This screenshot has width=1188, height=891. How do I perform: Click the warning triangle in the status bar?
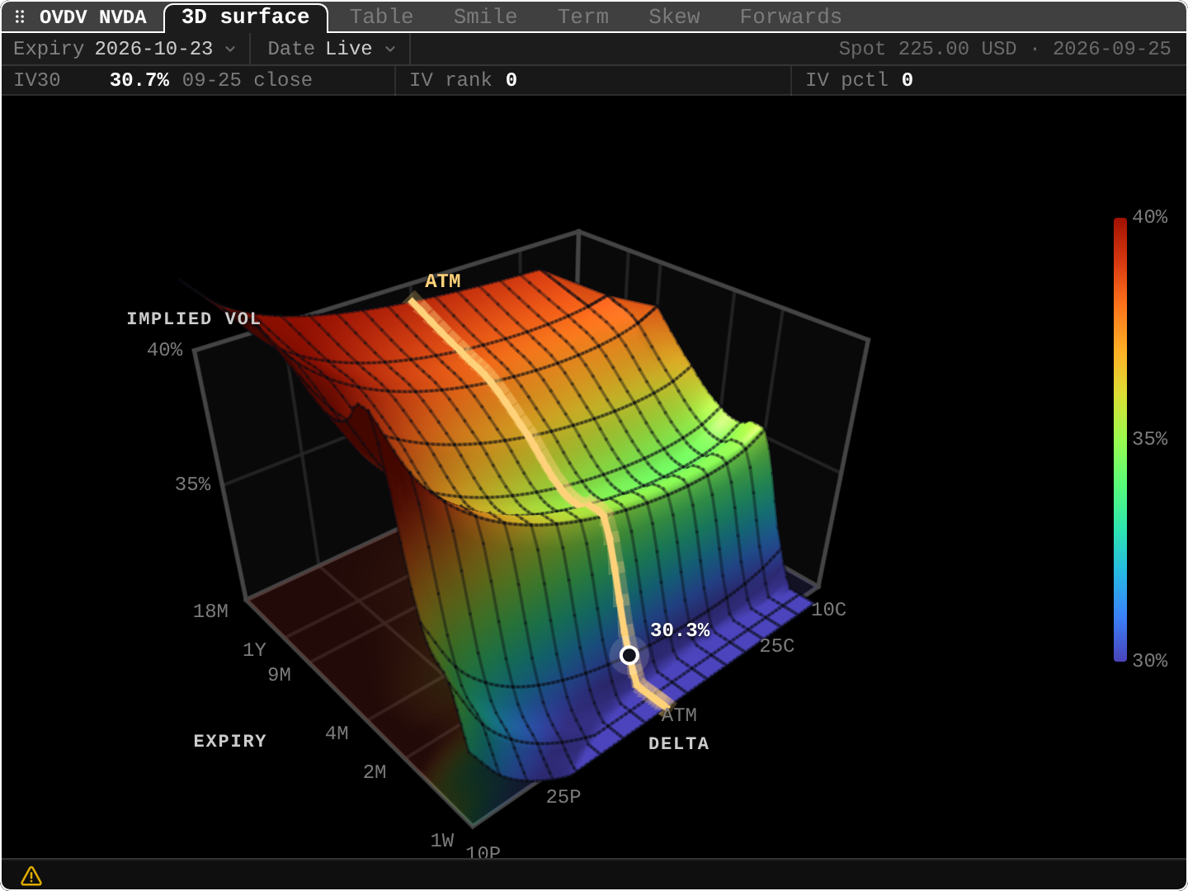[x=31, y=875]
